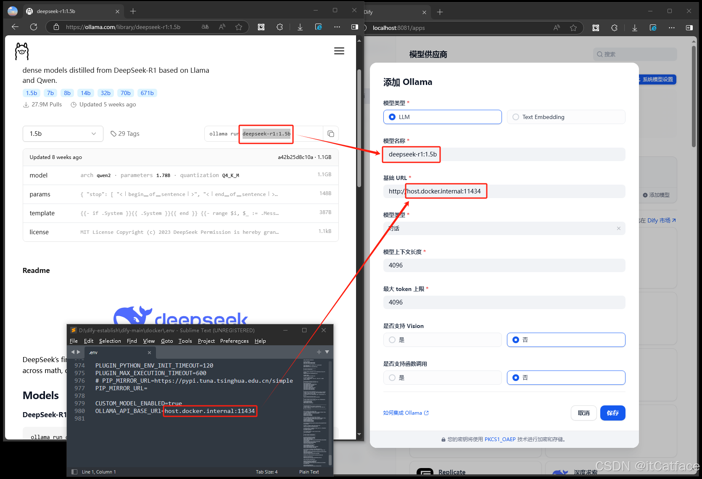Favorite the ollama.com page with star

tap(239, 27)
